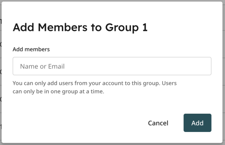225x145 pixels.
Task: Click the dimmed background left of the dialog
Action: click(x=0, y=72)
